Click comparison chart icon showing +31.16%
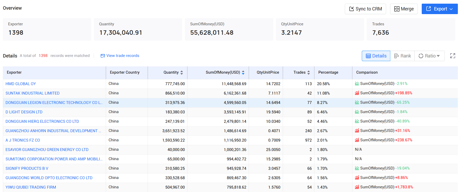The image size is (461, 192). coord(357,131)
